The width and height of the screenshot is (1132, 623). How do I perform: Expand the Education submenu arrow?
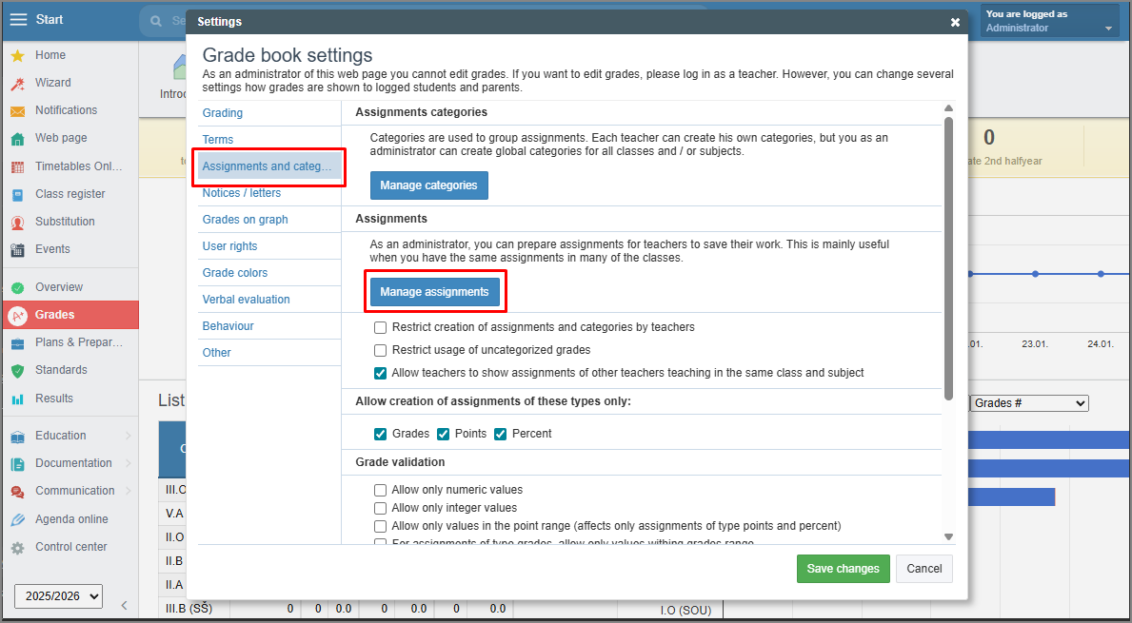pos(128,436)
